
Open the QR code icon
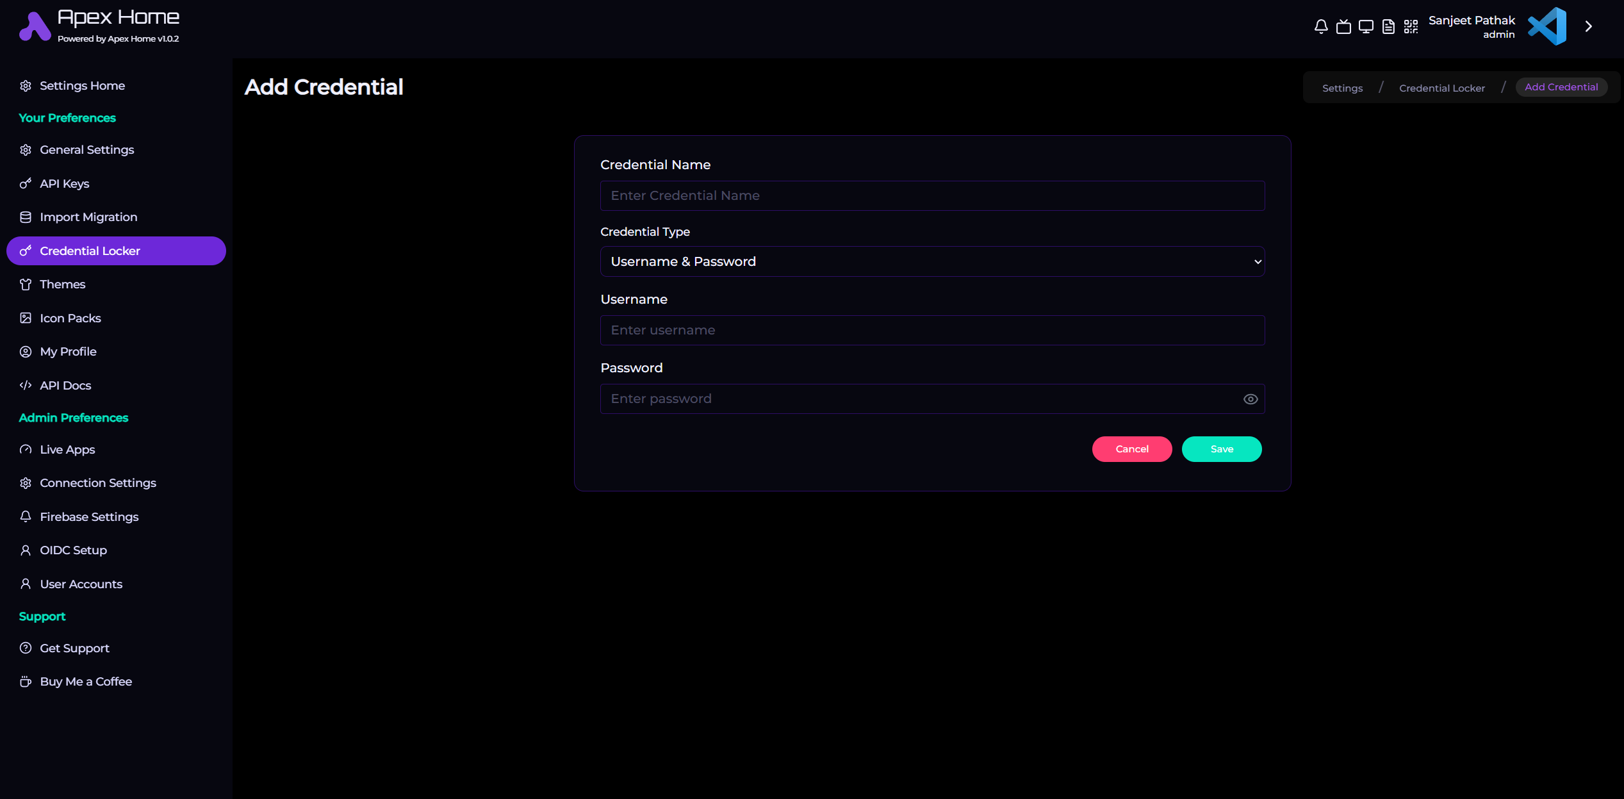pos(1411,27)
